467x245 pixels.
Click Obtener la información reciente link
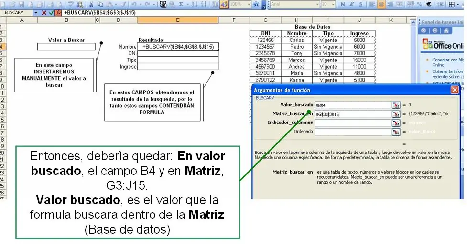pos(448,74)
